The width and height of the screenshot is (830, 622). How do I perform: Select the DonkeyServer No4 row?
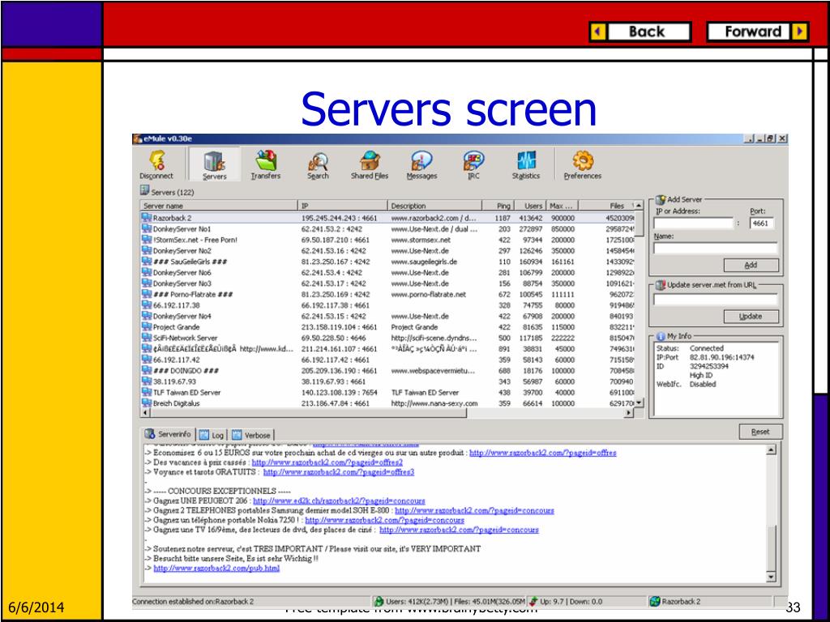(387, 316)
